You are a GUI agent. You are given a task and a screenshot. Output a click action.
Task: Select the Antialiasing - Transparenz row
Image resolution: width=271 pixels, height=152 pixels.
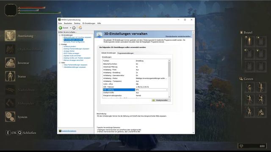pos(135,81)
